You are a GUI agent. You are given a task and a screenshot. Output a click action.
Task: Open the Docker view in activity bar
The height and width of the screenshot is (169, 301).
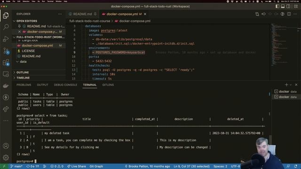6,86
